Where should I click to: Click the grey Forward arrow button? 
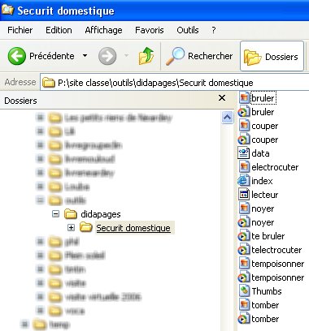pyautogui.click(x=107, y=56)
